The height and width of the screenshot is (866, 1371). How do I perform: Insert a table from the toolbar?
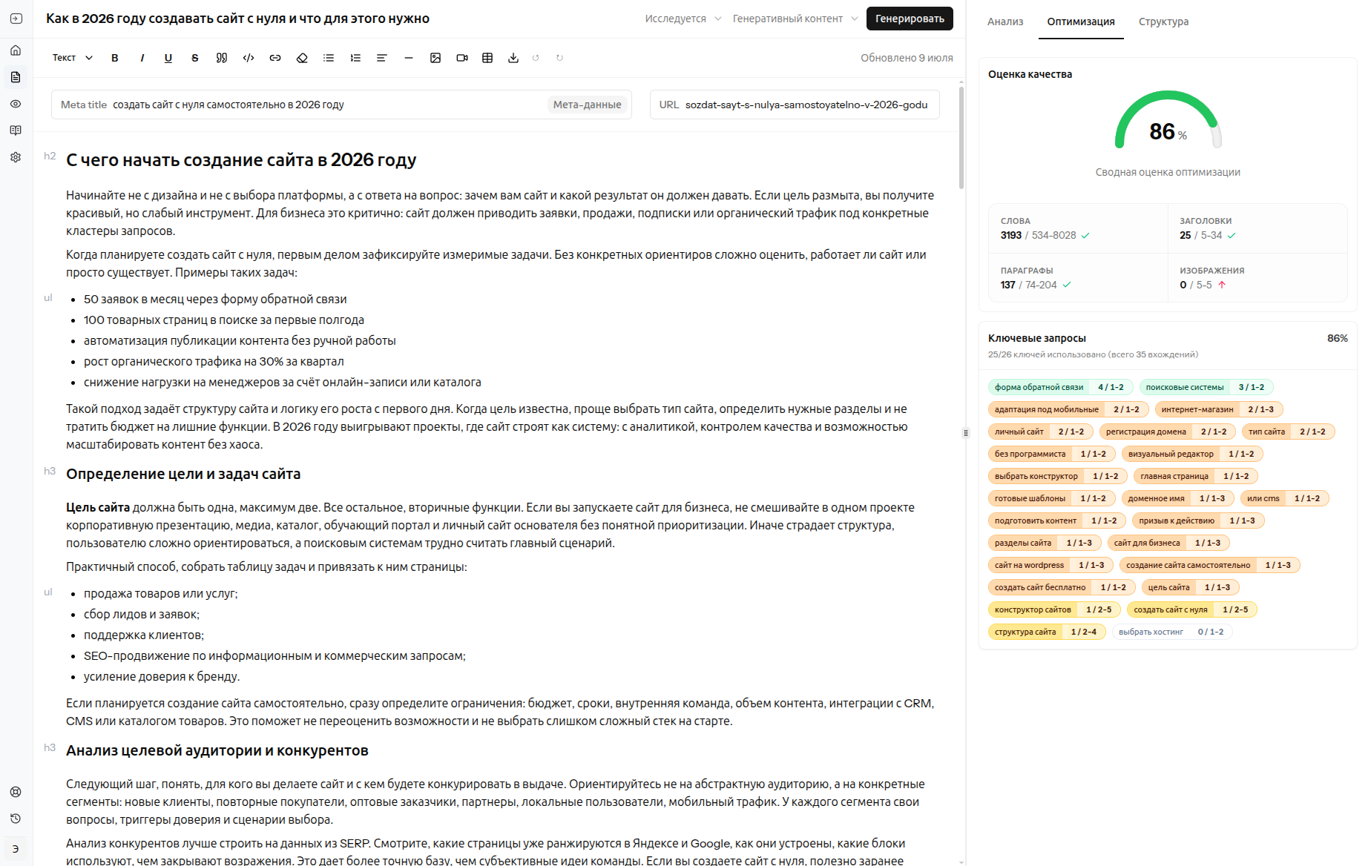pos(487,58)
